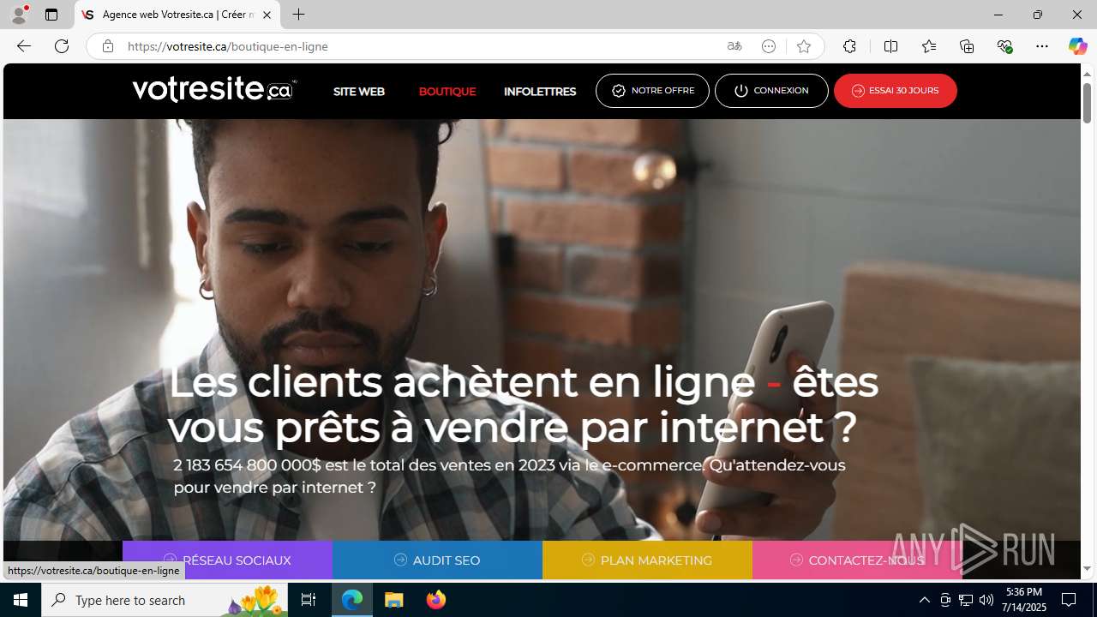Viewport: 1097px width, 617px height.
Task: Start the ESSAI 30 JOURS trial
Action: (x=896, y=91)
